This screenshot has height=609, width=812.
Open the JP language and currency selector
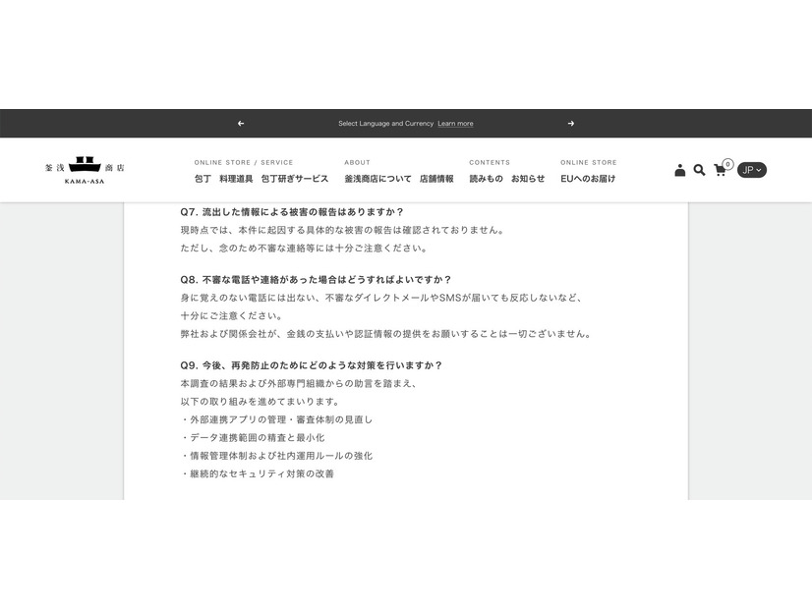[x=750, y=169]
